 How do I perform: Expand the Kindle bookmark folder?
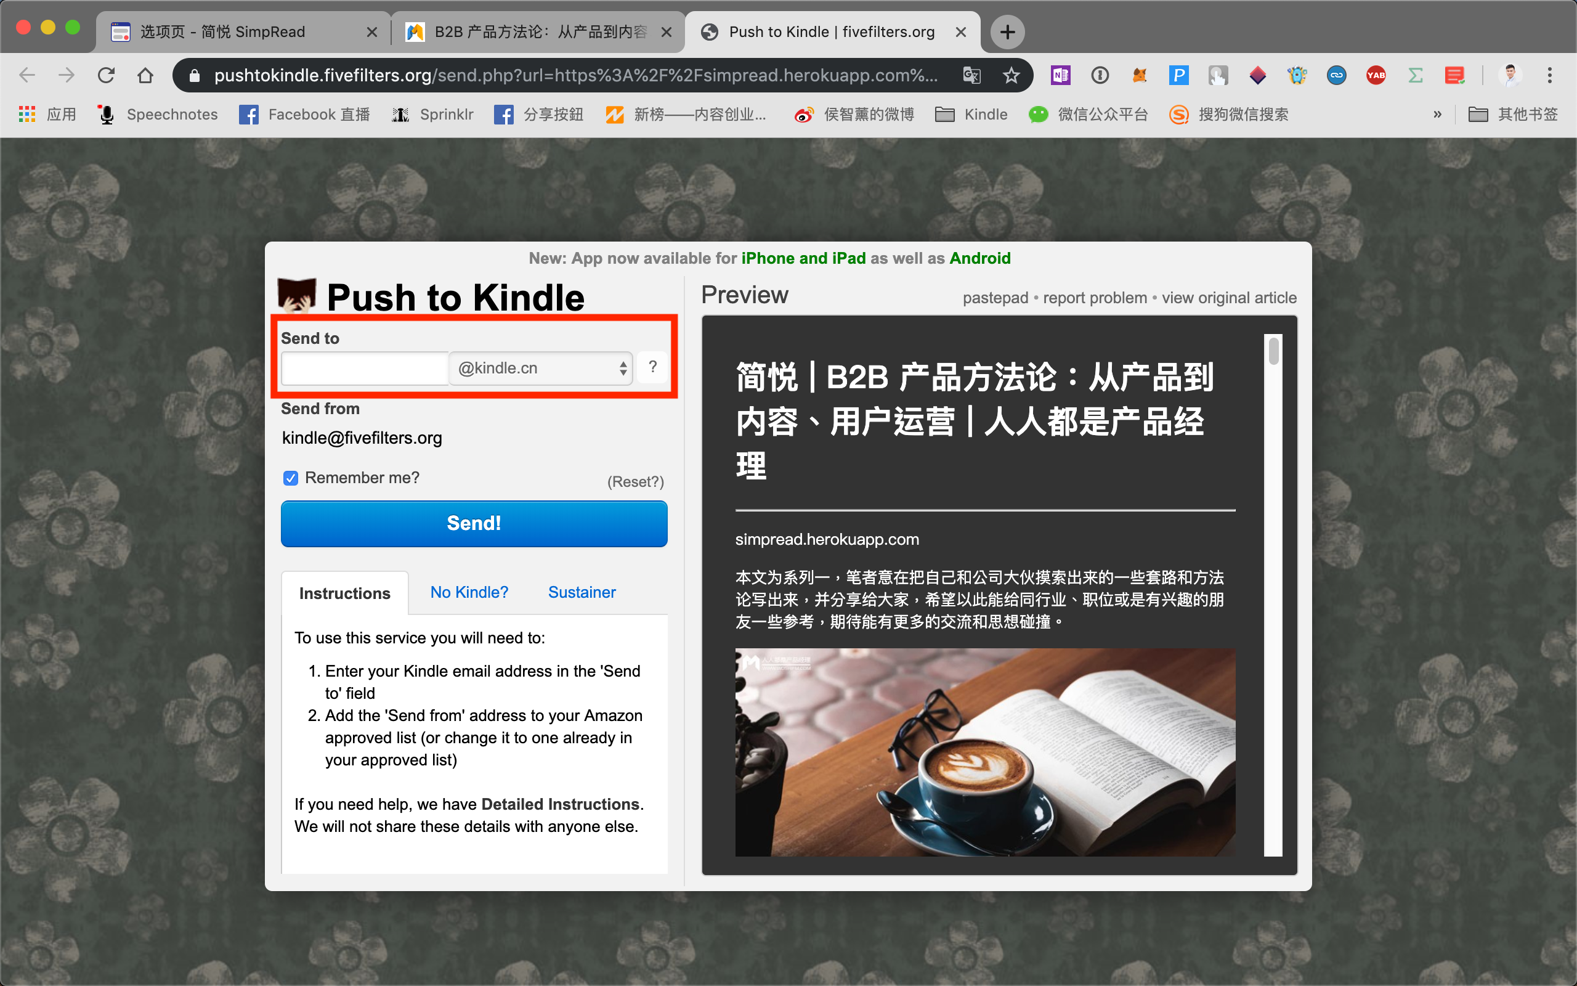(x=971, y=115)
